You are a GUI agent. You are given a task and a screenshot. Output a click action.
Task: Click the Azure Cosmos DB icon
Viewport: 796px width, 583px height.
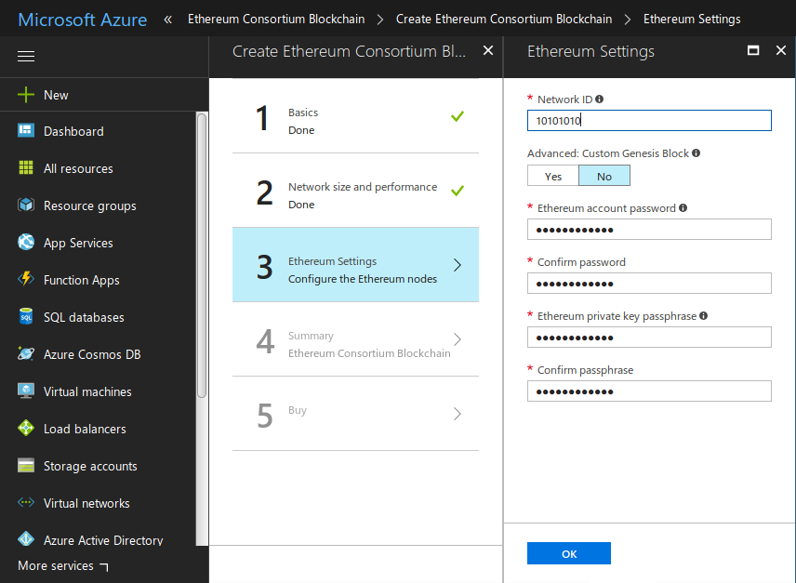pyautogui.click(x=26, y=354)
